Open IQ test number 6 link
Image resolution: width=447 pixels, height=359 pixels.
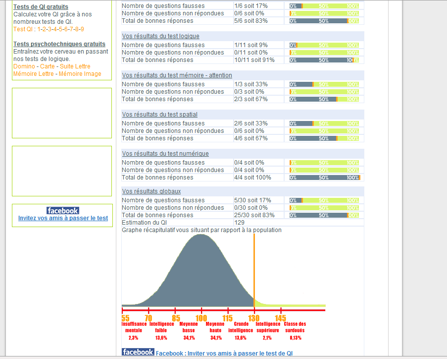(x=66, y=29)
